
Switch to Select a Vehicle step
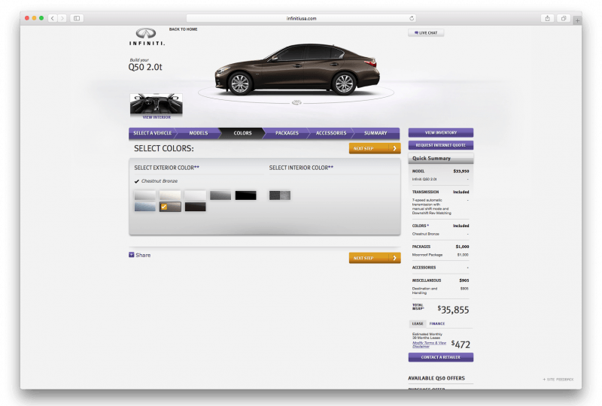click(x=153, y=133)
